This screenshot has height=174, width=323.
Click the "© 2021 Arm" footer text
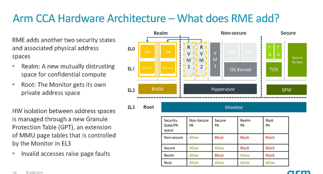pos(35,172)
